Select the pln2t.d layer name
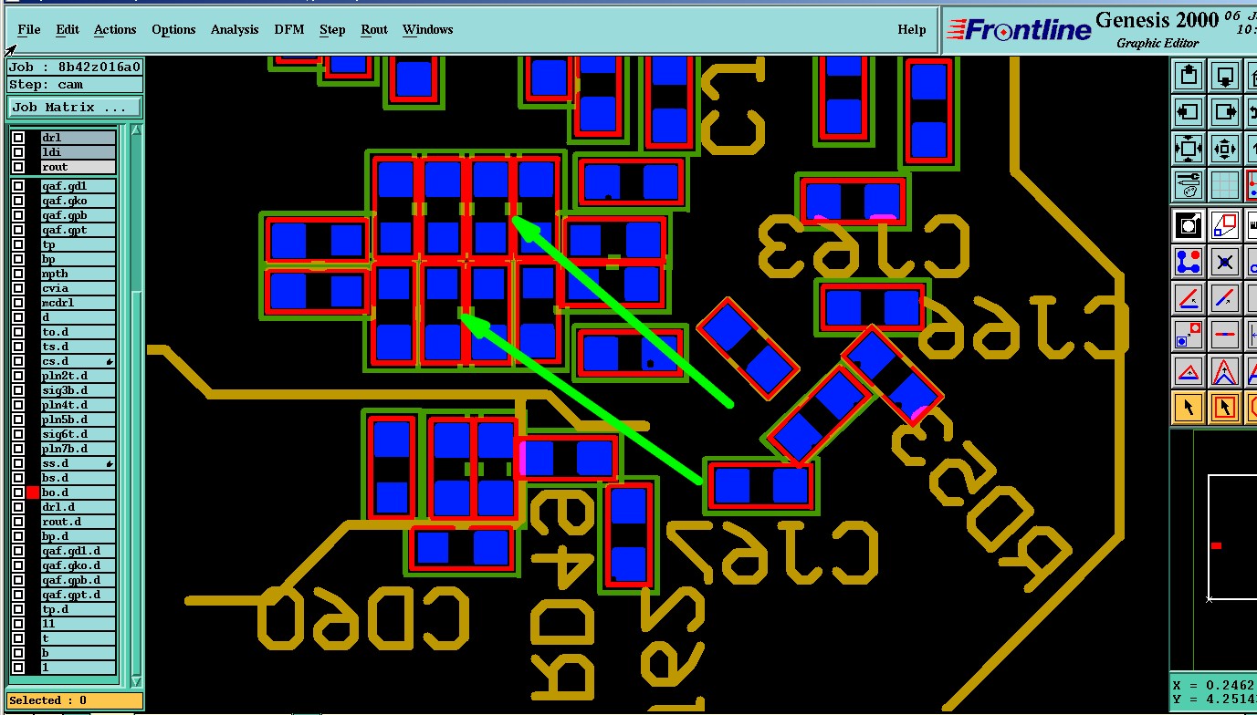Screen dimensions: 1257x715 pos(78,376)
